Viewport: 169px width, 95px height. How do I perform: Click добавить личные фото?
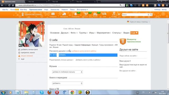pos(29,50)
